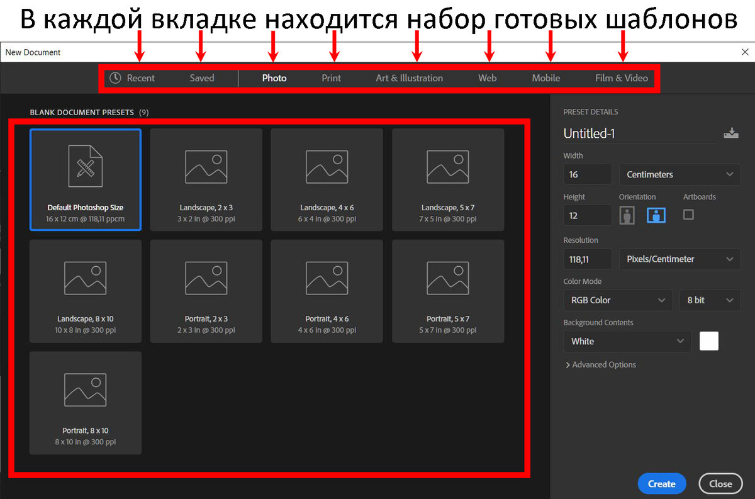Switch to the Mobile tab

point(545,77)
